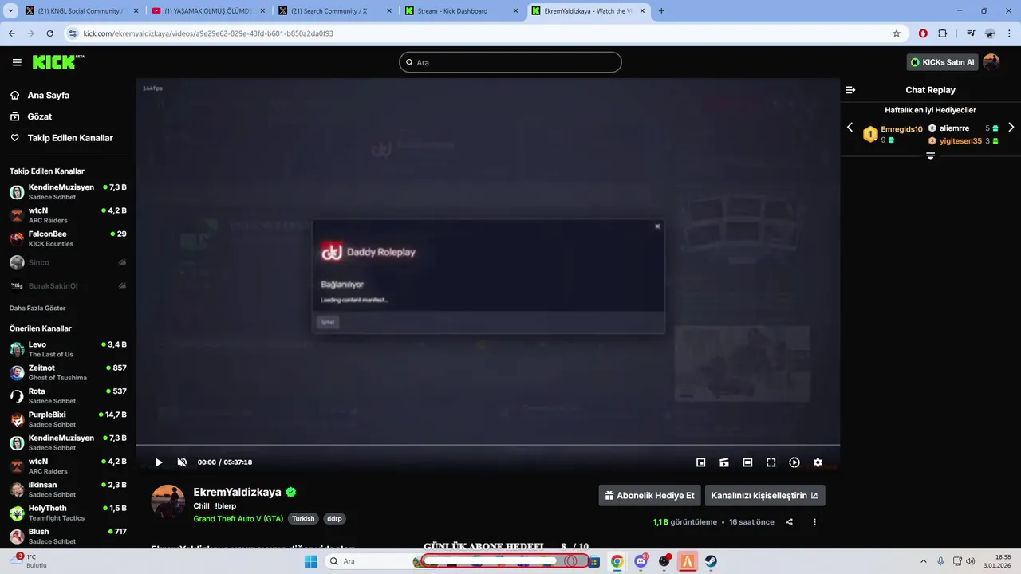The height and width of the screenshot is (574, 1021).
Task: Click Daha Fazla Göster
Action: click(x=37, y=308)
